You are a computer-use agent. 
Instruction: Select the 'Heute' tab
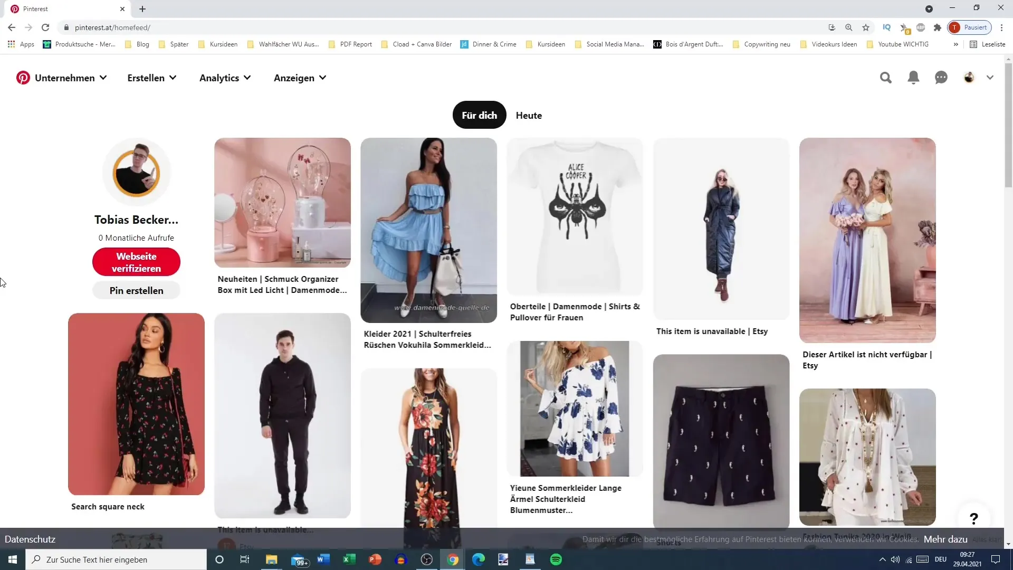(529, 115)
